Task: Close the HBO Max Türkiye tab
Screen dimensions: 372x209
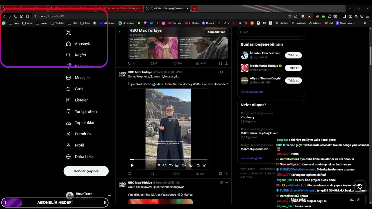Action: 187,8
